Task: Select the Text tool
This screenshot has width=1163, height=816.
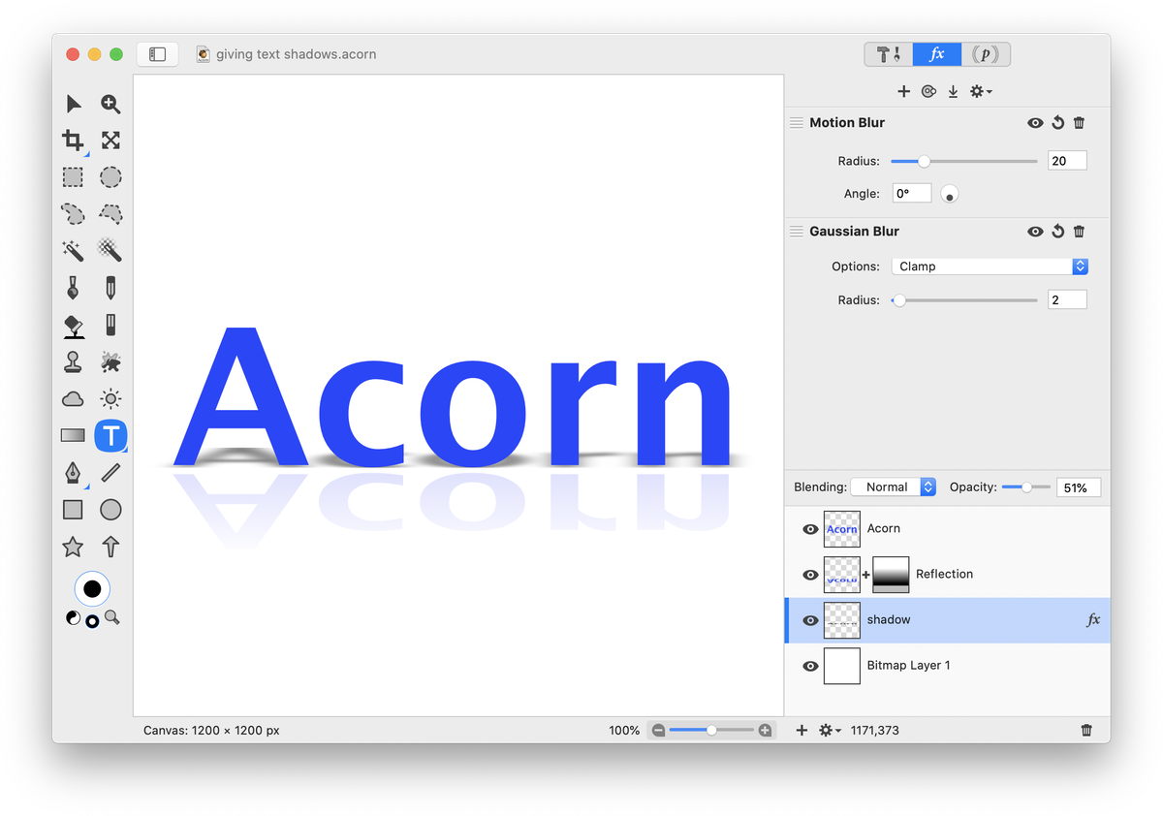Action: tap(110, 435)
